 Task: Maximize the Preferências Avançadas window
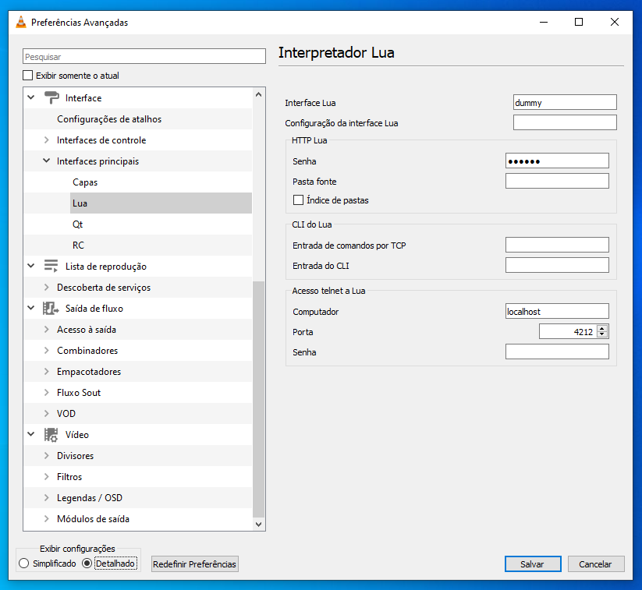[x=579, y=22]
